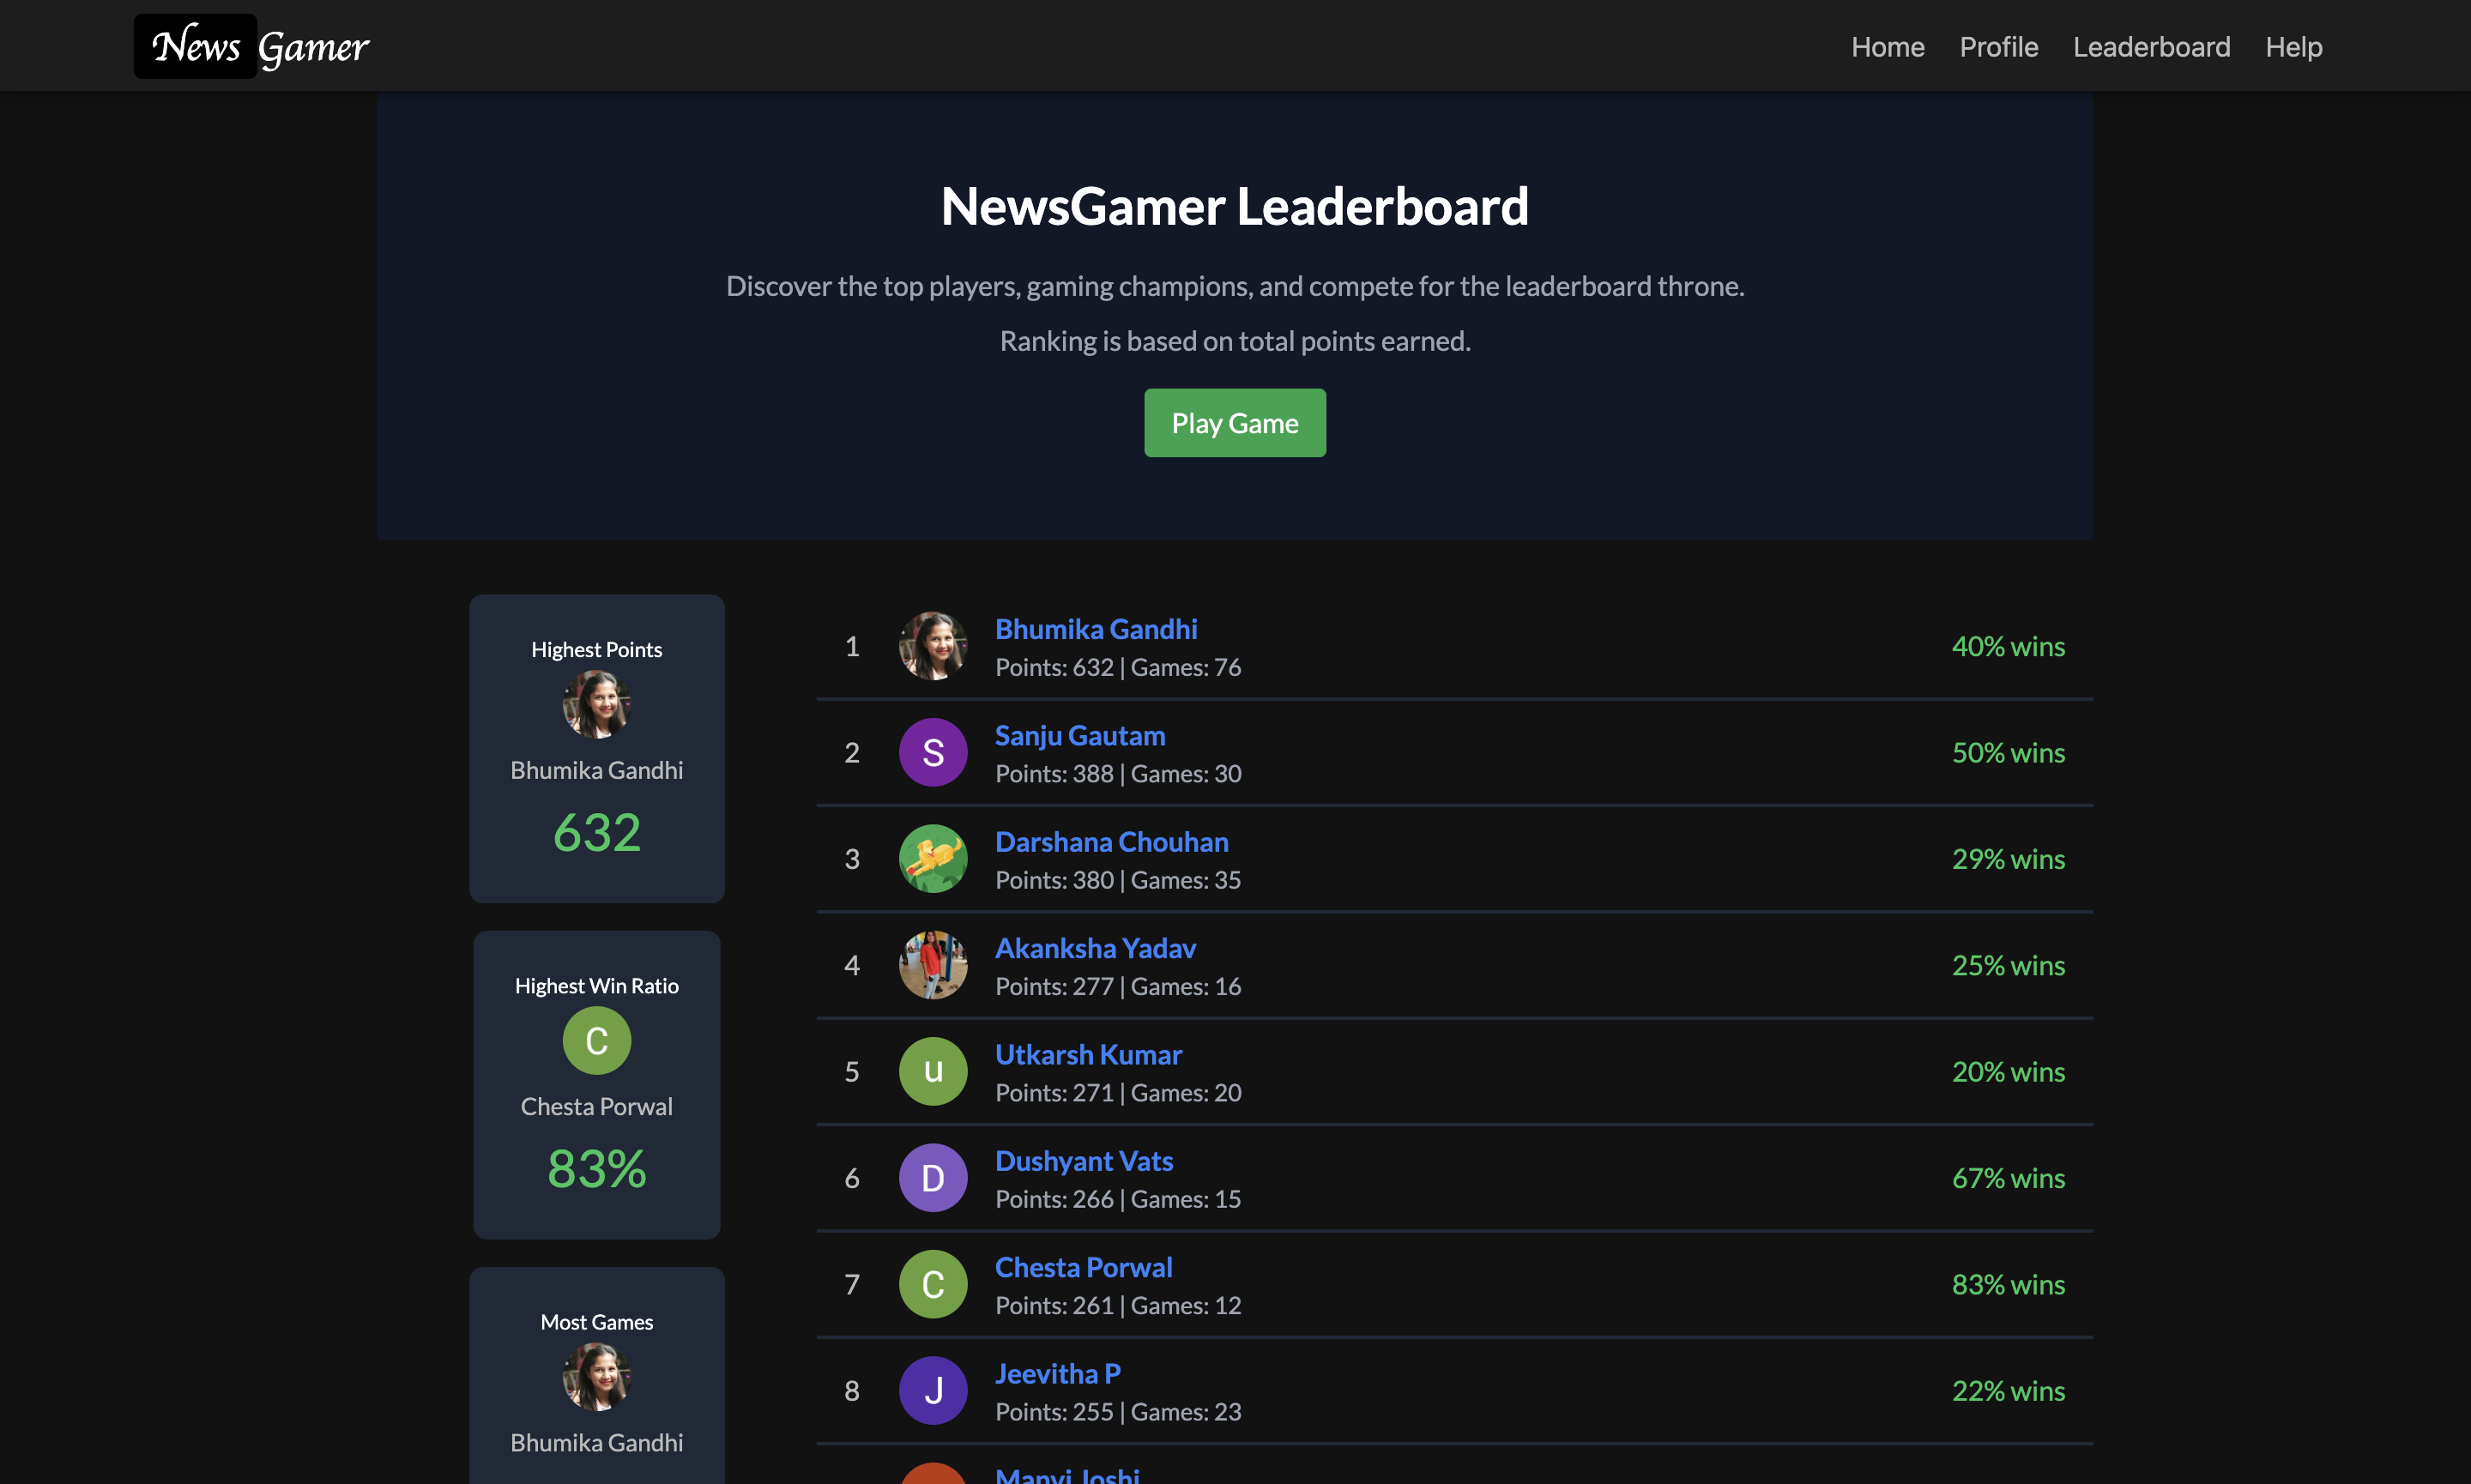Open the Help page
Image resolution: width=2471 pixels, height=1484 pixels.
point(2293,47)
